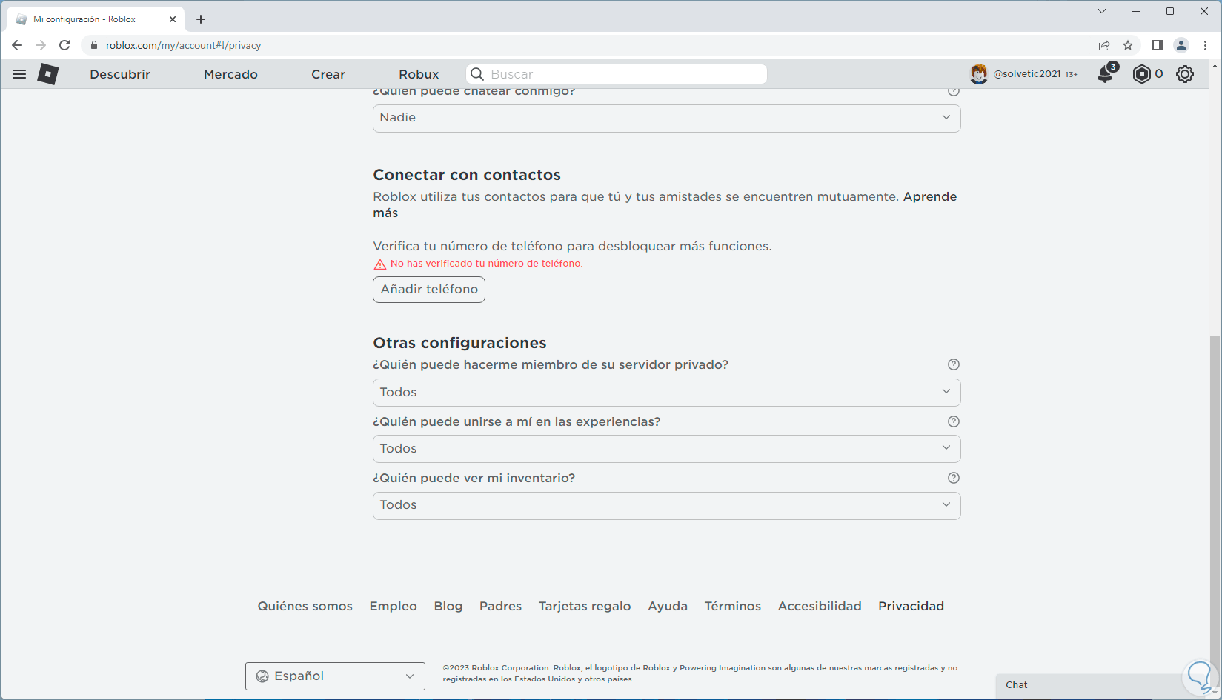Follow the Aprende más link
The image size is (1222, 700).
tap(929, 197)
